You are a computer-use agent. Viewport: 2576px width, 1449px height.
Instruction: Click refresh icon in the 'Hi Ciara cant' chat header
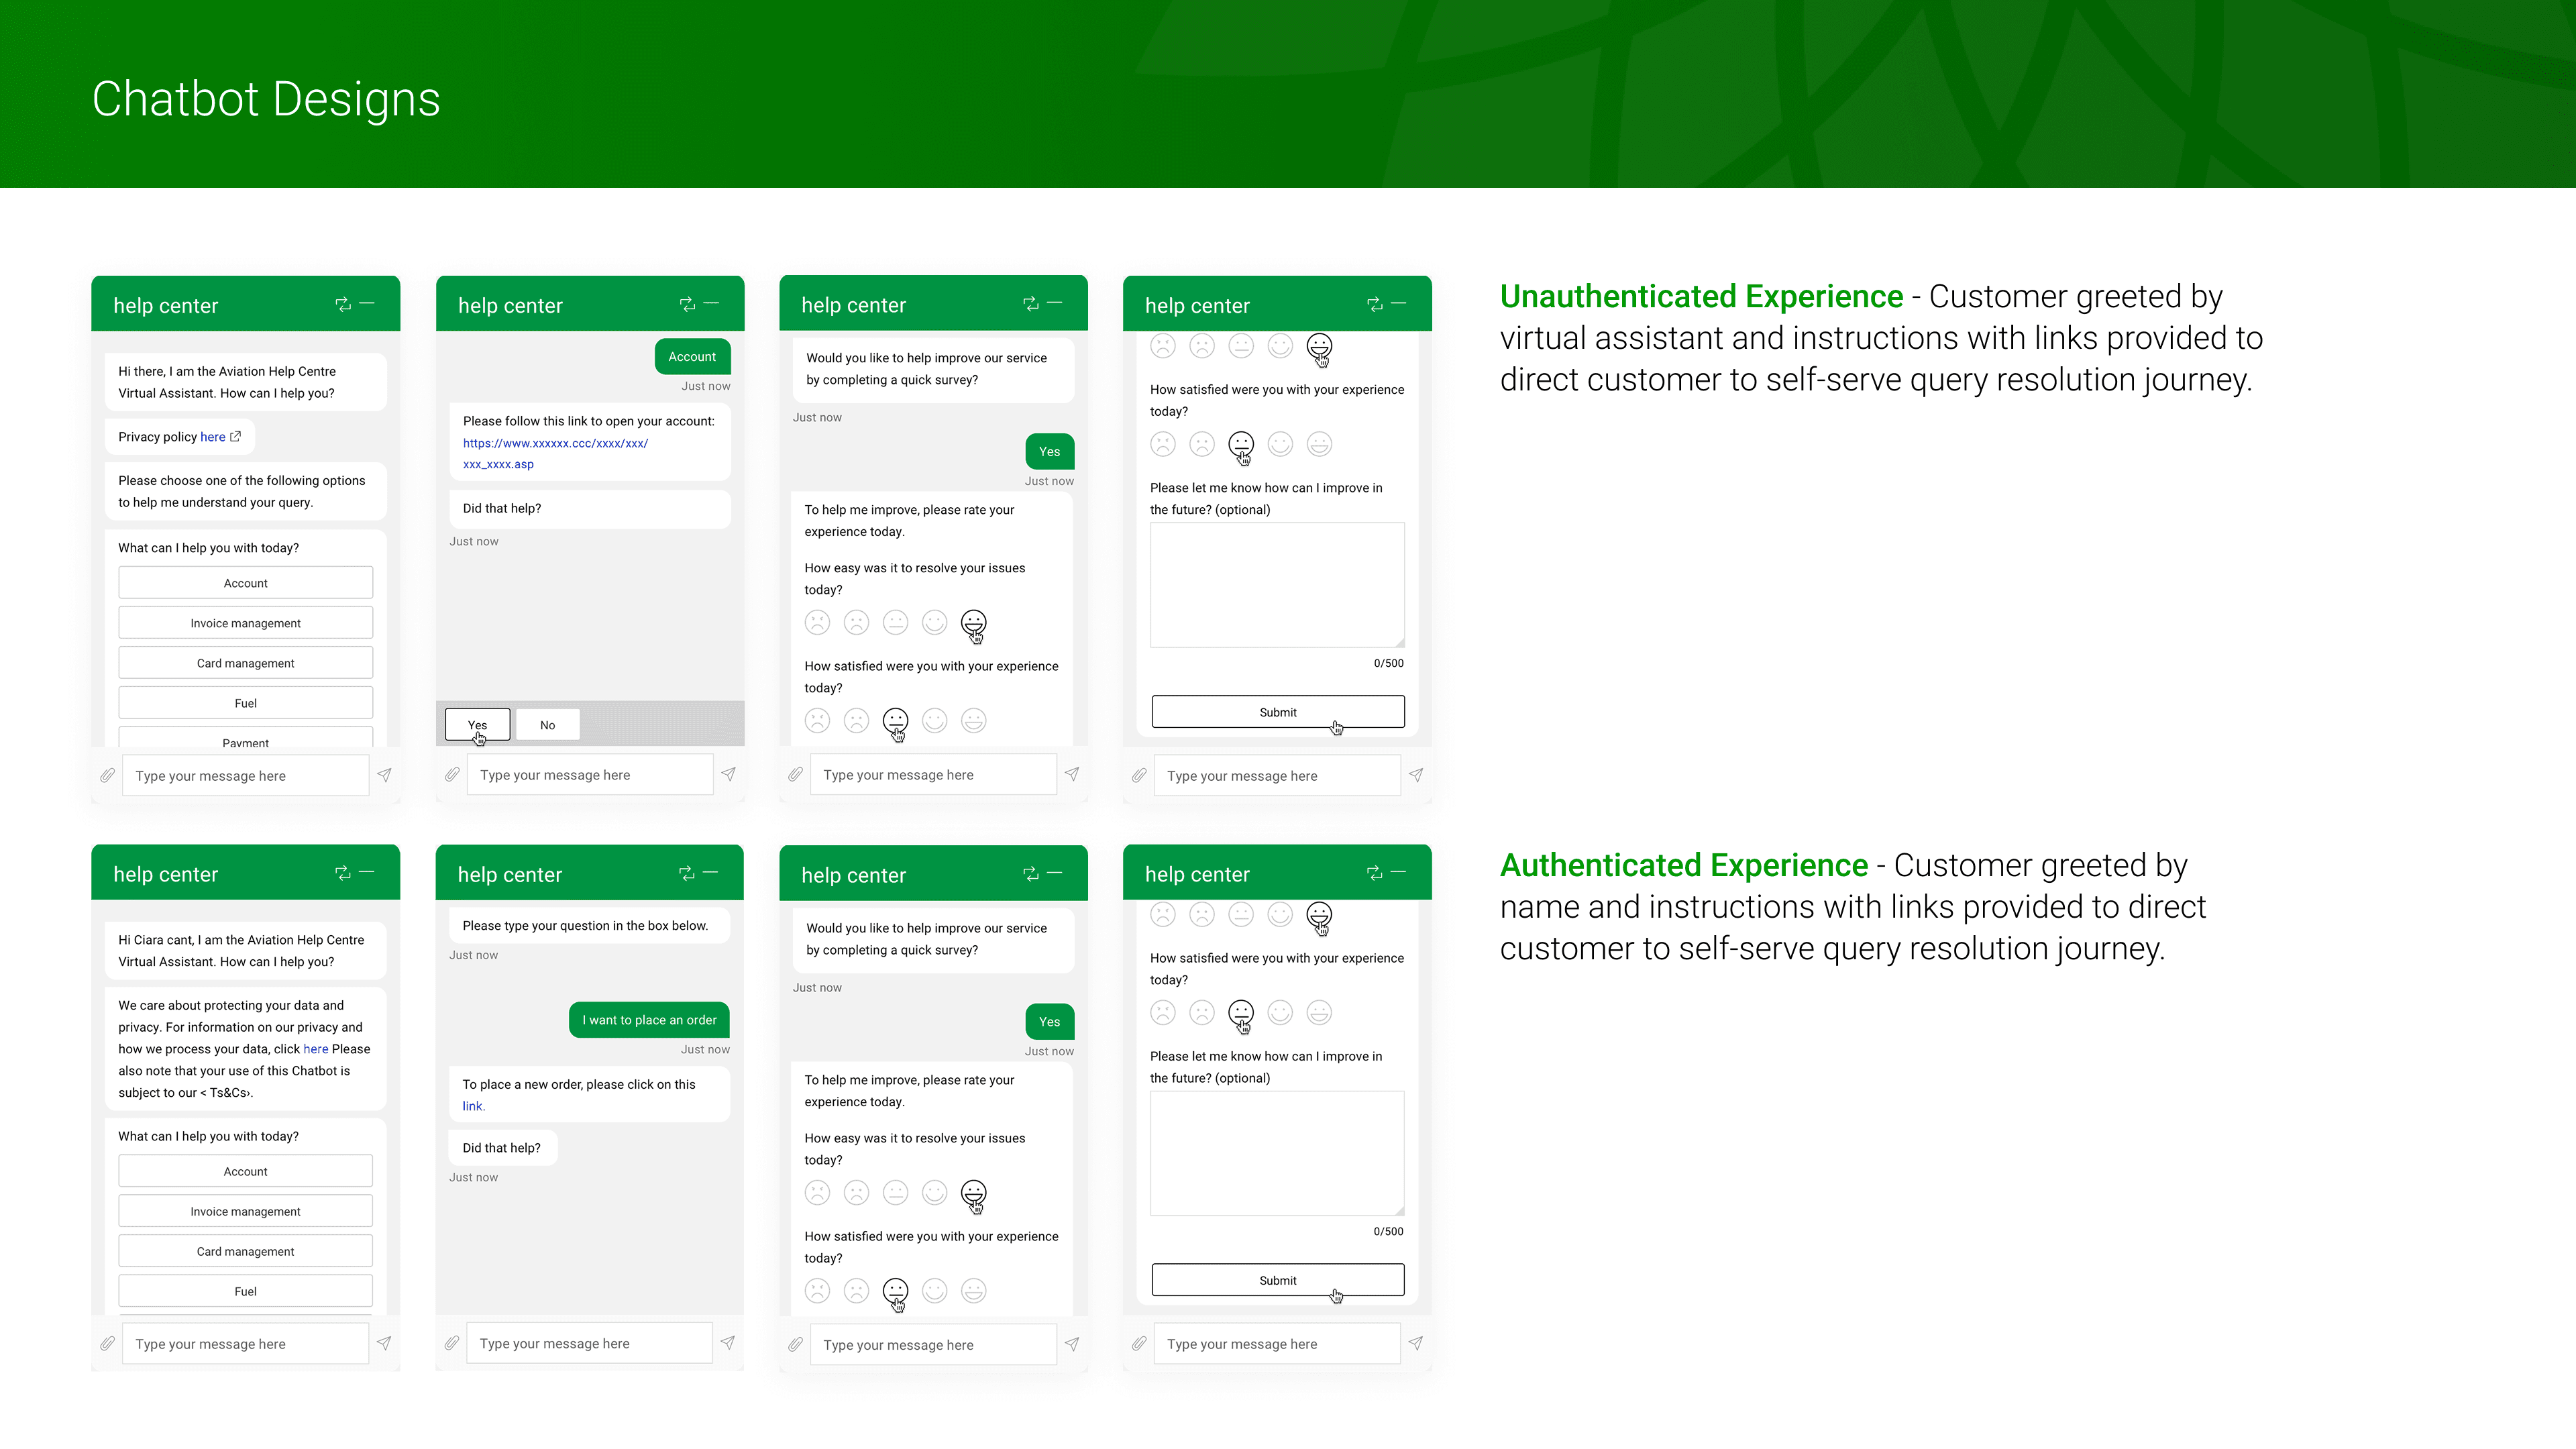click(343, 873)
